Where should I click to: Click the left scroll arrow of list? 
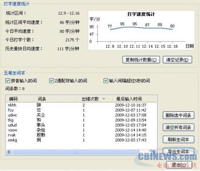click(9, 152)
